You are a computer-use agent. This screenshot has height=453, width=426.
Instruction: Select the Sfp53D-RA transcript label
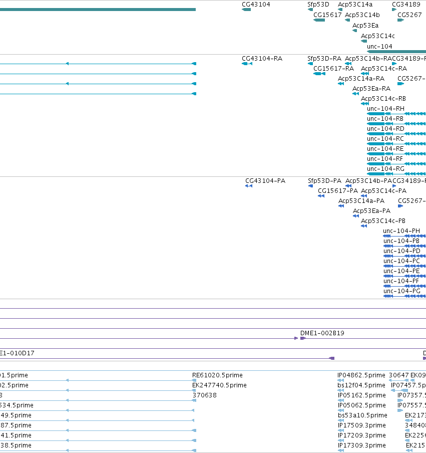click(324, 58)
